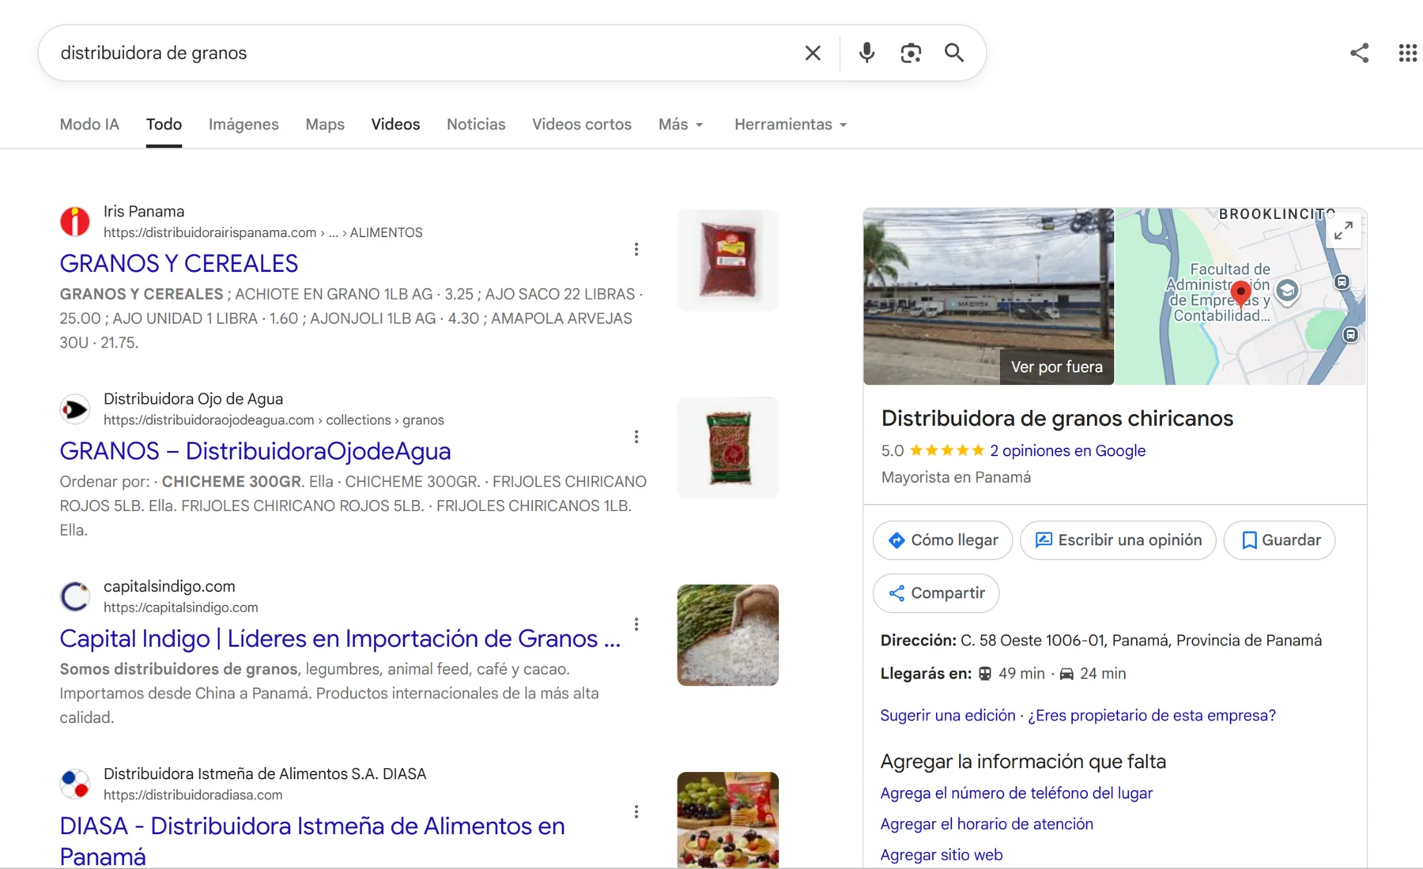1423x869 pixels.
Task: Click the university marker icon on the map
Action: coord(1287,291)
